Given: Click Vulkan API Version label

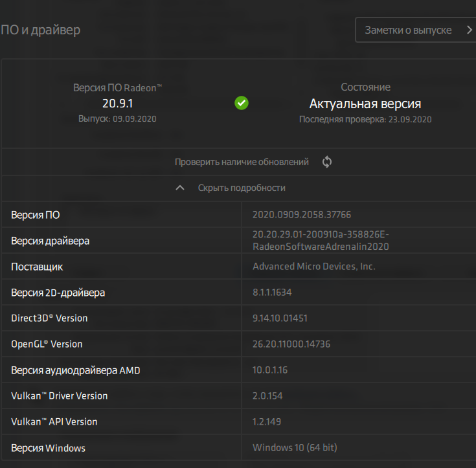Looking at the screenshot, I should click(54, 421).
